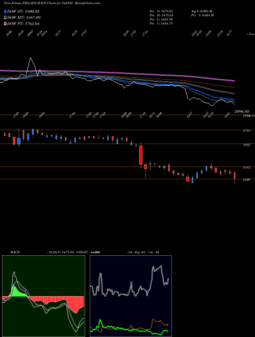Click the 1735 price axis label

[247, 130]
